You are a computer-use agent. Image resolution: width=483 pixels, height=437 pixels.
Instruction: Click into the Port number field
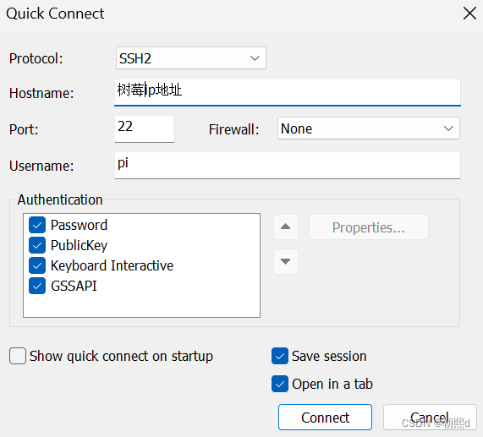coord(145,129)
